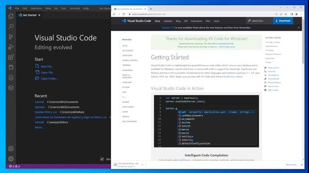Viewport: 309px width, 173px height.
Task: Open Chrome profile avatar icon
Action: coord(296,14)
